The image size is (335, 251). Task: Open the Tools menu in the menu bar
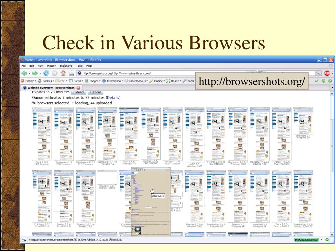point(79,66)
